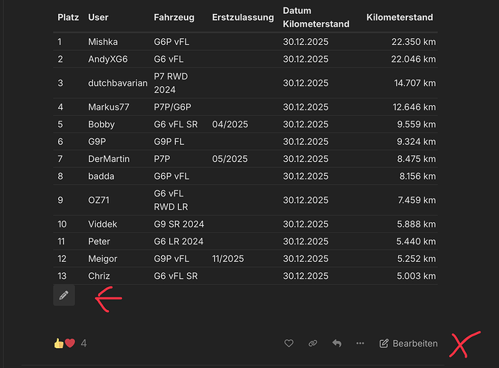This screenshot has width=499, height=368.
Task: Select the 5.003 km value for Chriz
Action: [416, 276]
